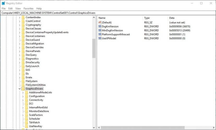Expand the DeviceContainerPropertyUpdateEvents key
Image resolution: width=216 pixels, height=130 pixels.
click(20, 32)
